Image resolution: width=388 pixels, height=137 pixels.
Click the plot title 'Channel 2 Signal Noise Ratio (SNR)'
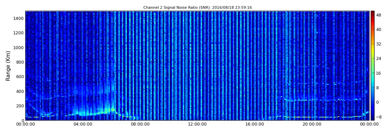pyautogui.click(x=198, y=7)
